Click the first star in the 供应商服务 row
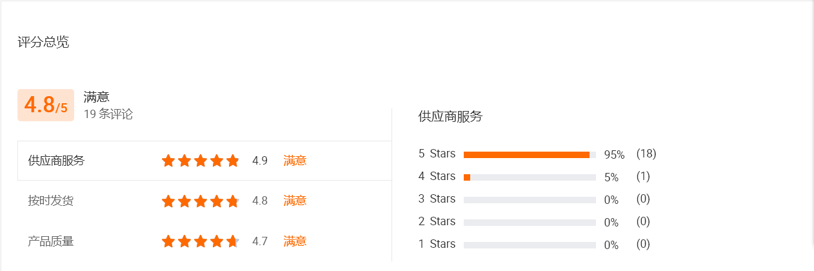Image resolution: width=814 pixels, height=271 pixels. (x=168, y=161)
